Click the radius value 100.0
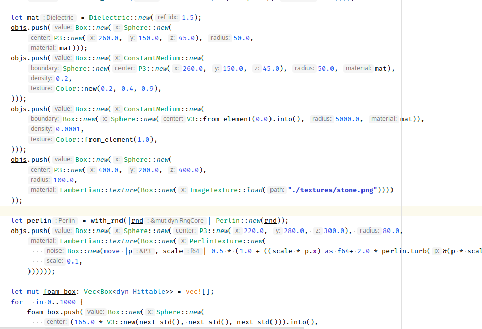 tap(64, 180)
